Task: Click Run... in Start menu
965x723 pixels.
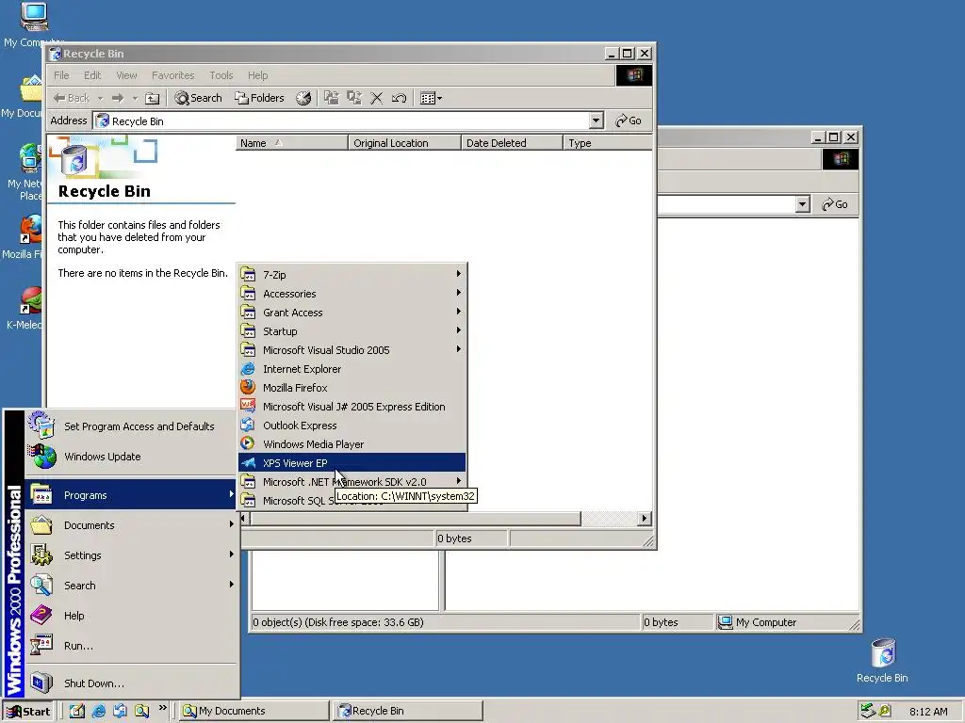Action: tap(130, 646)
